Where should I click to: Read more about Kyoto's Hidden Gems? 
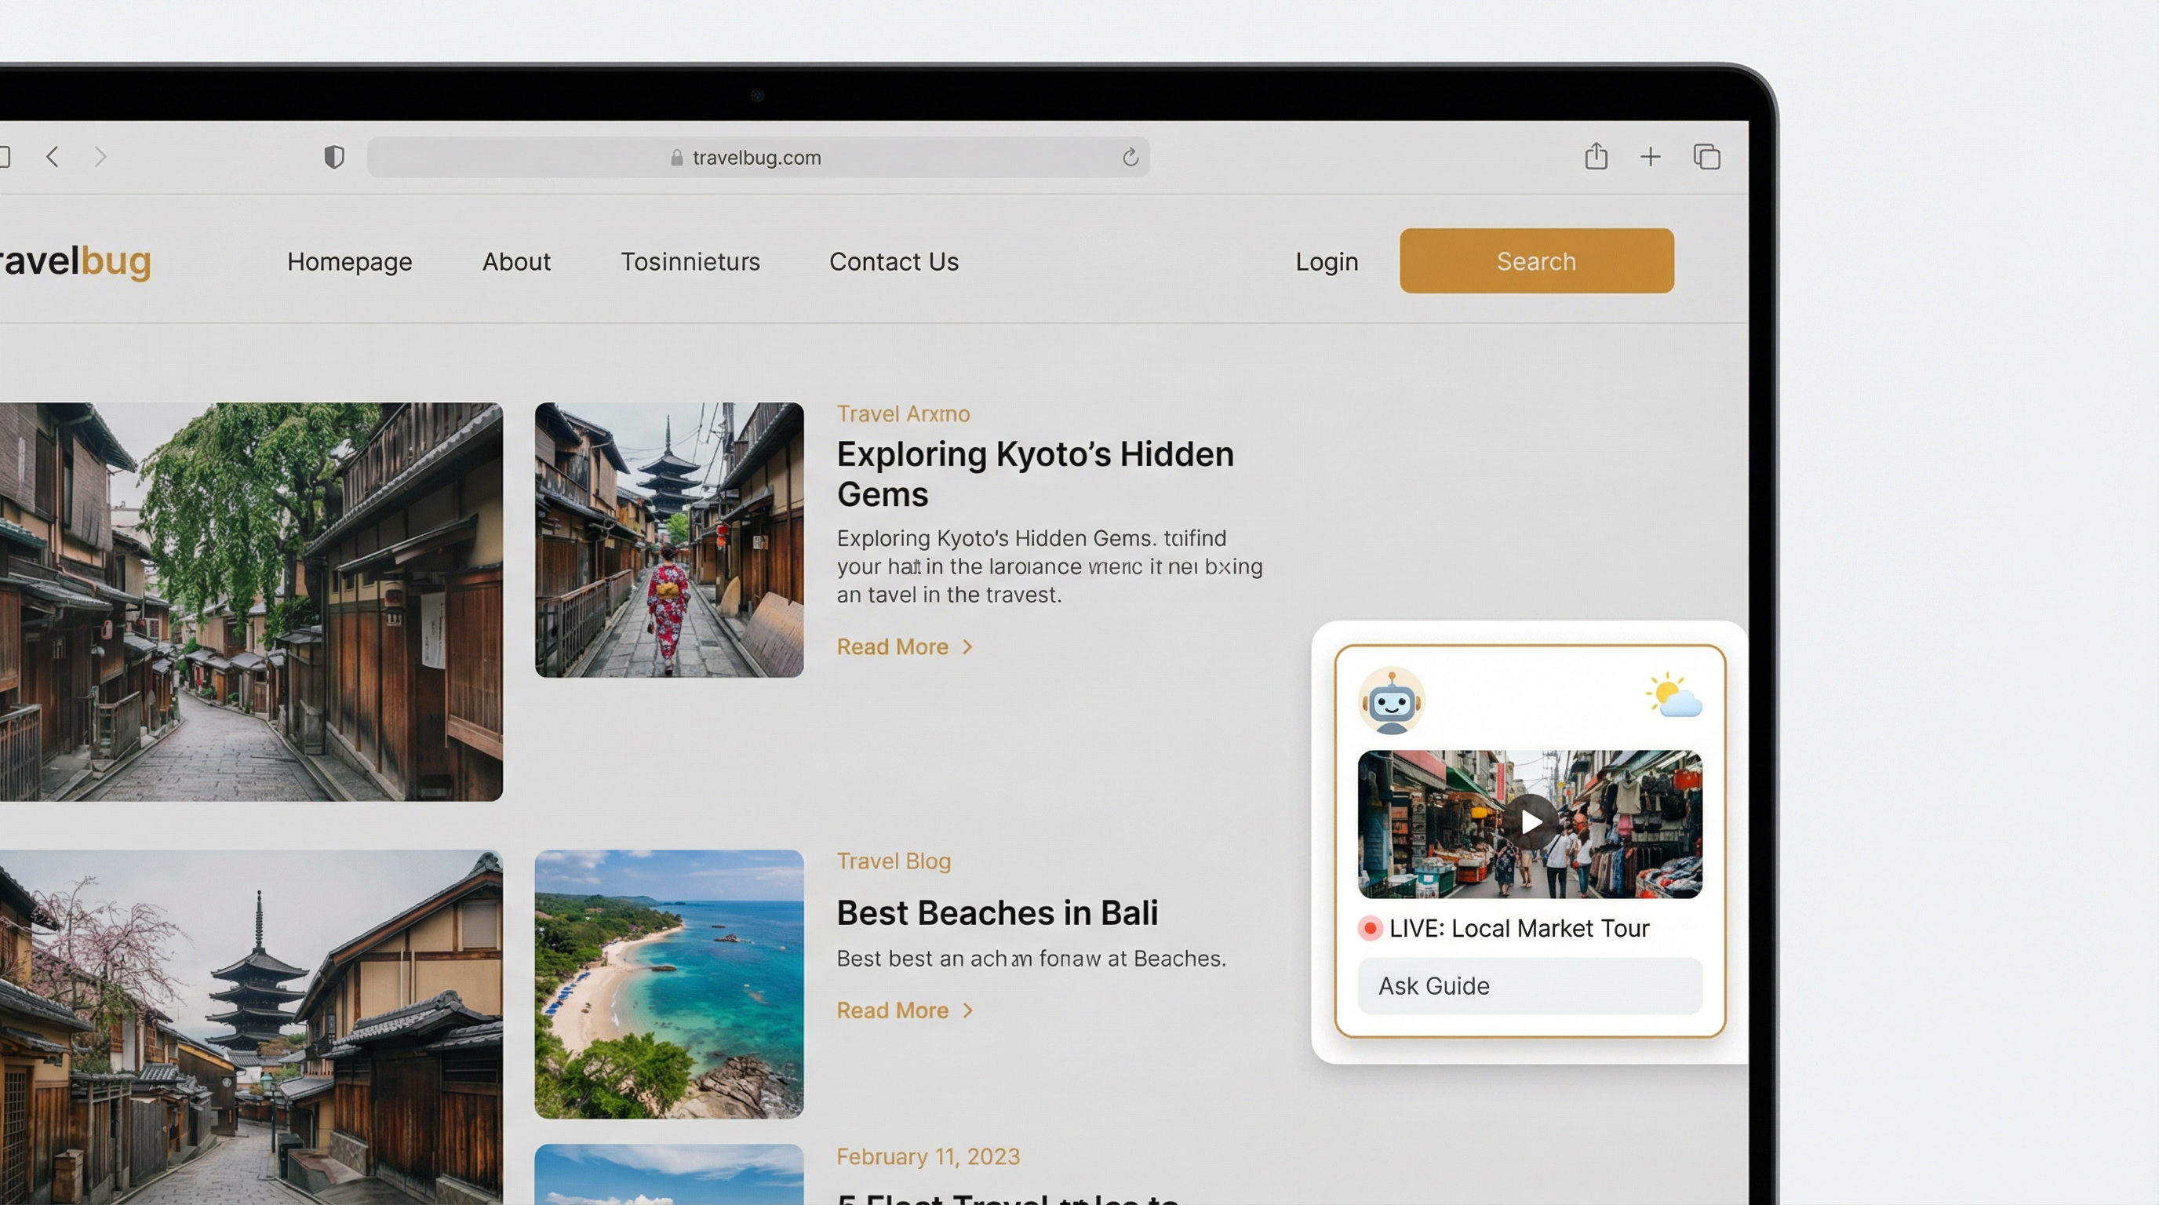pos(904,647)
